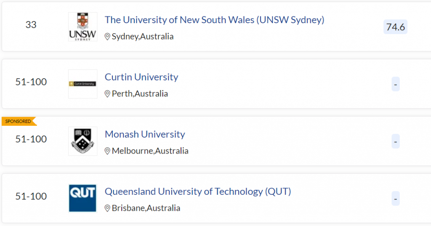431x226 pixels.
Task: Click the UNSW Sydney logo
Action: pos(82,27)
